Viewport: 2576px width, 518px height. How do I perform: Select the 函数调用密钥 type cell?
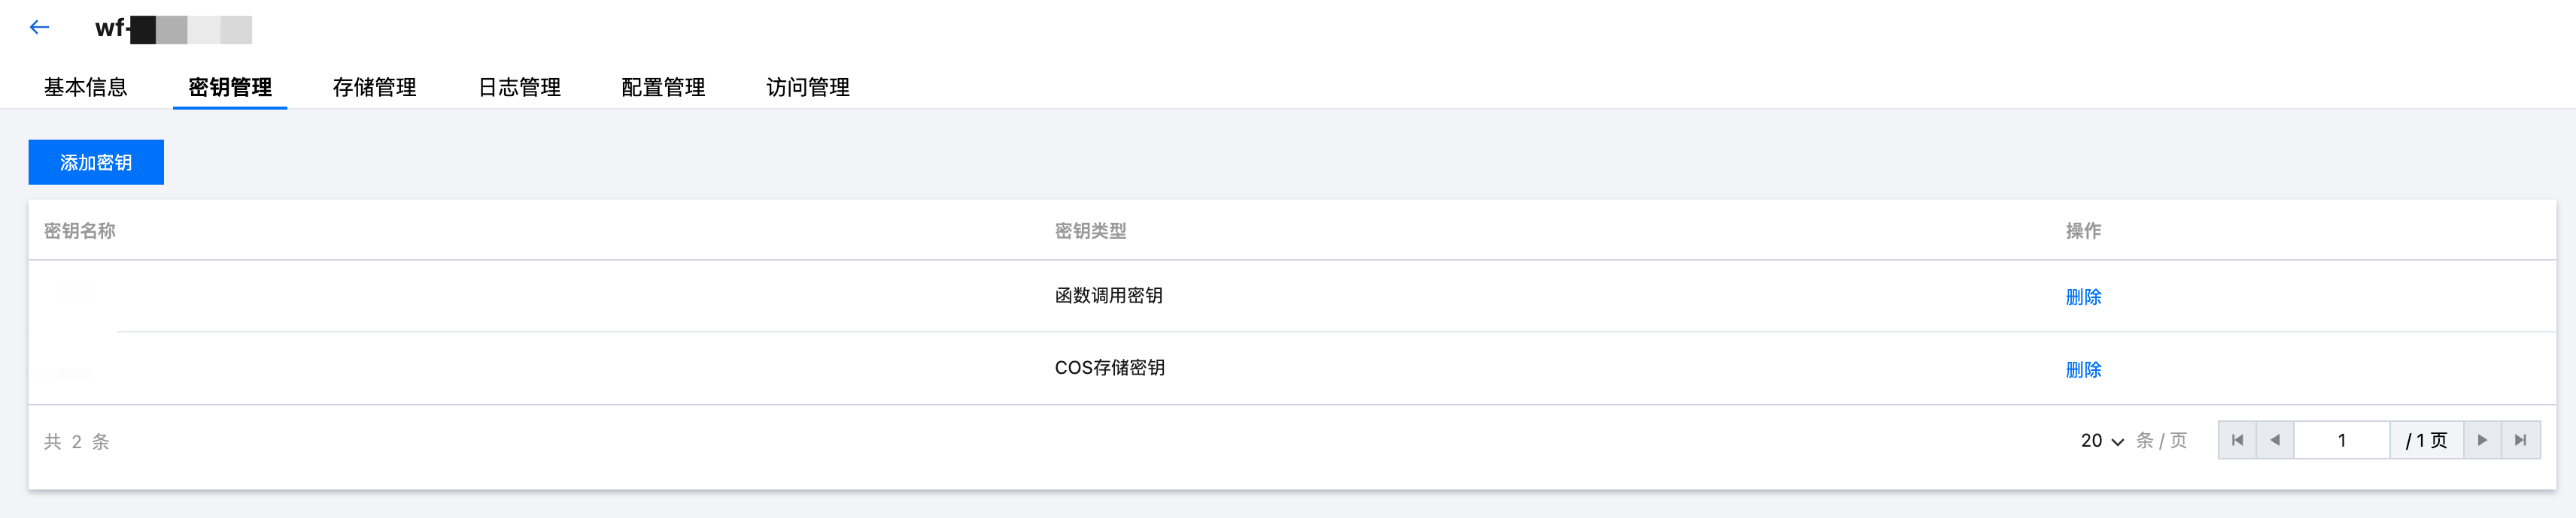(x=1108, y=296)
